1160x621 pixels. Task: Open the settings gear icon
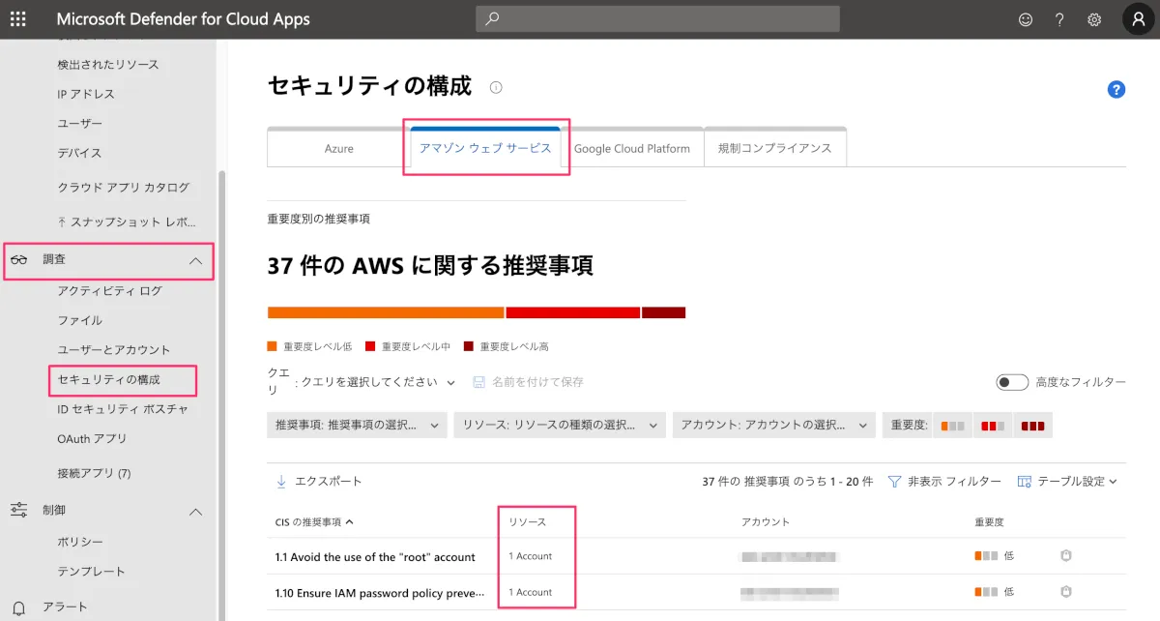click(1094, 19)
